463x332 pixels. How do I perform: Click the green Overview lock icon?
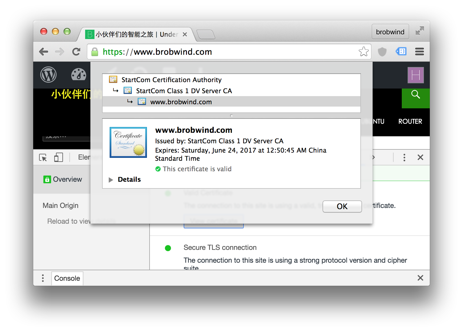pyautogui.click(x=47, y=179)
